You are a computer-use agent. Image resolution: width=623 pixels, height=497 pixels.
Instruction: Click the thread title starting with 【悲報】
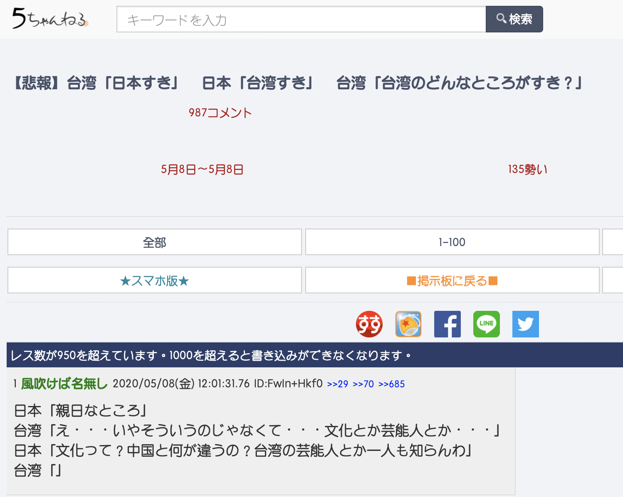[x=298, y=83]
